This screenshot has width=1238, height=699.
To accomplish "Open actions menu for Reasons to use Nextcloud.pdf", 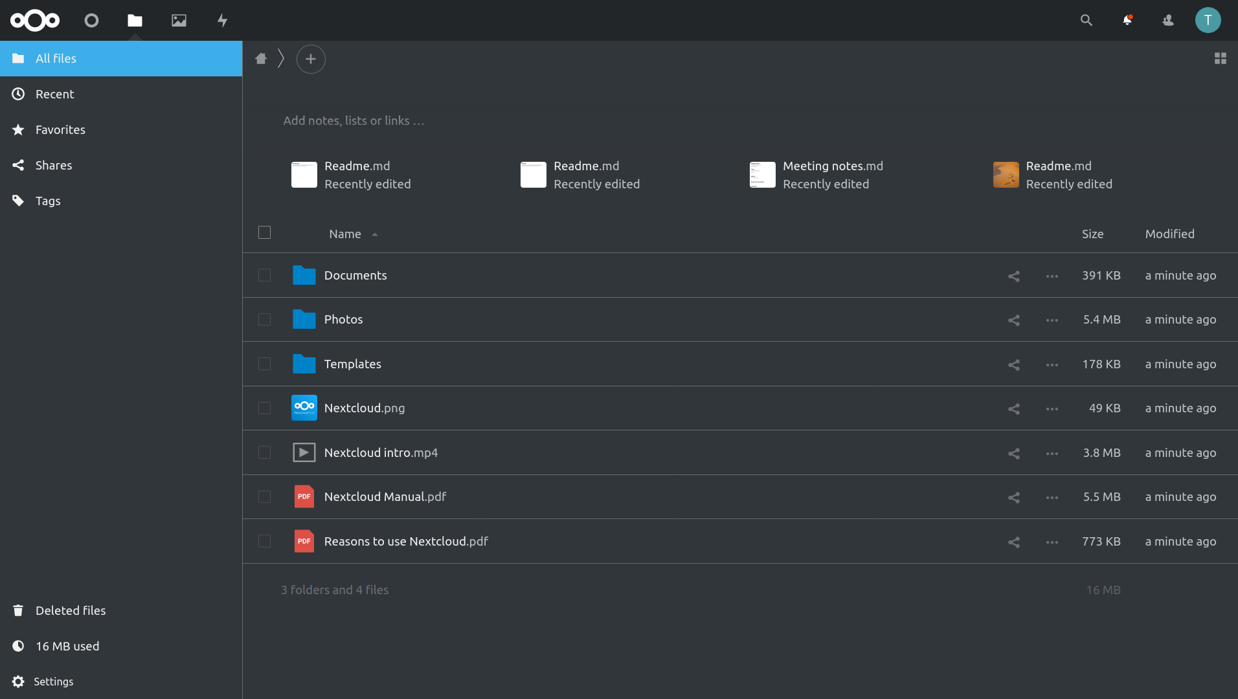I will point(1052,542).
